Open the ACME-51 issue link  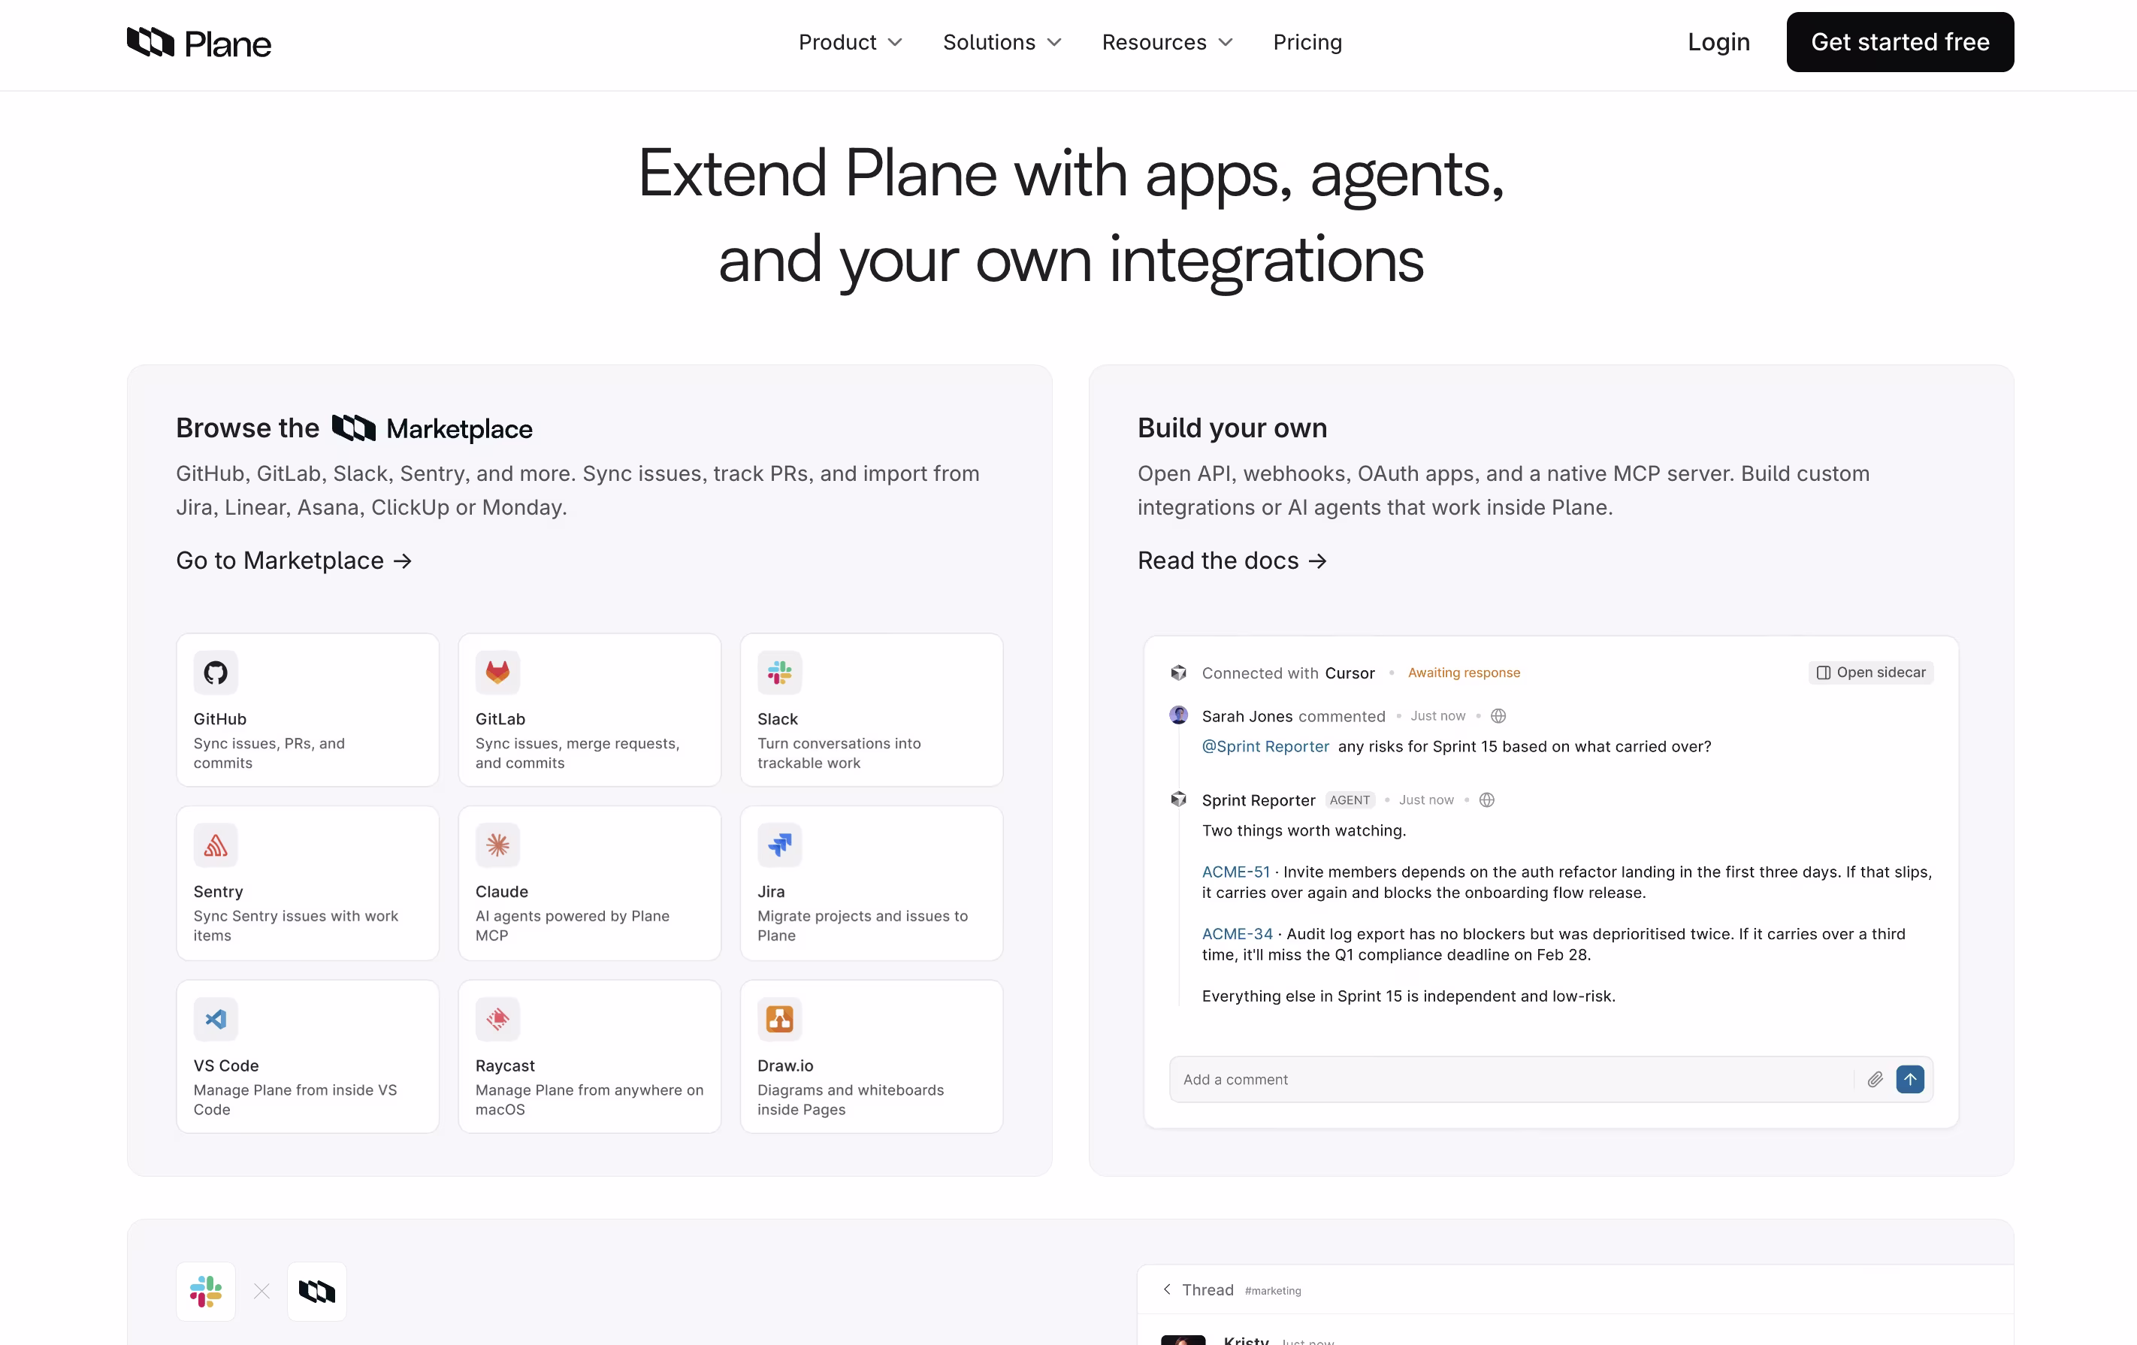(x=1235, y=872)
